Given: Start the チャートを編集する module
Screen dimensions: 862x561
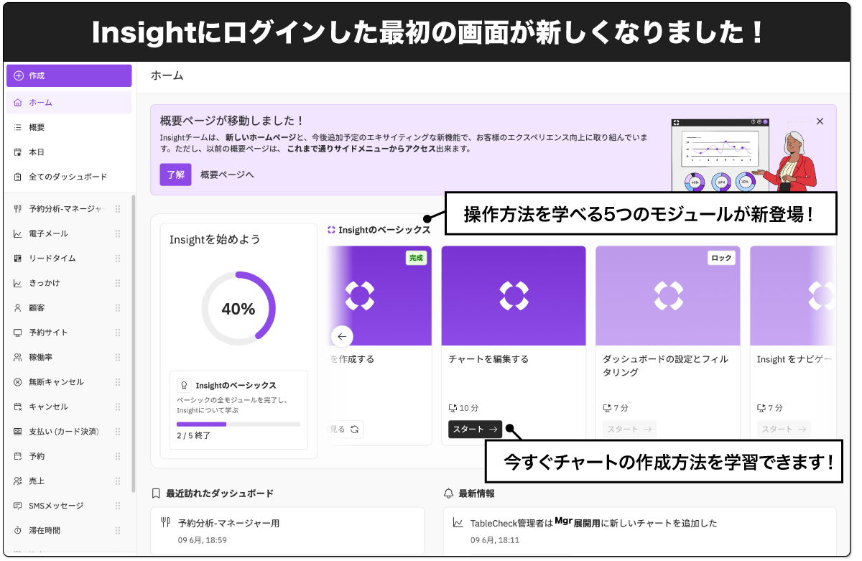Looking at the screenshot, I should (475, 430).
